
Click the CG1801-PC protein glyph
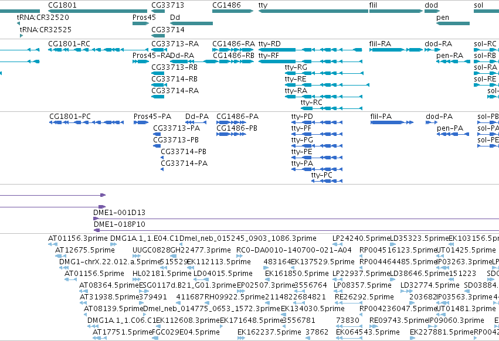click(x=86, y=122)
